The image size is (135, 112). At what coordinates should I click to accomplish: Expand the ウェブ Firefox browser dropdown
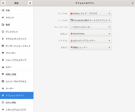point(90,13)
